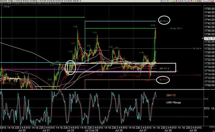Click the 1722.00 price axis label
This screenshot has height=132, width=215.
(x=209, y=60)
